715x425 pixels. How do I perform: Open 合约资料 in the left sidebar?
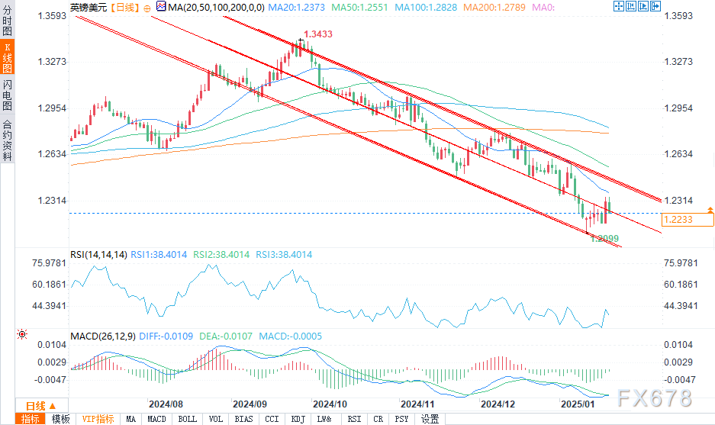[8, 140]
